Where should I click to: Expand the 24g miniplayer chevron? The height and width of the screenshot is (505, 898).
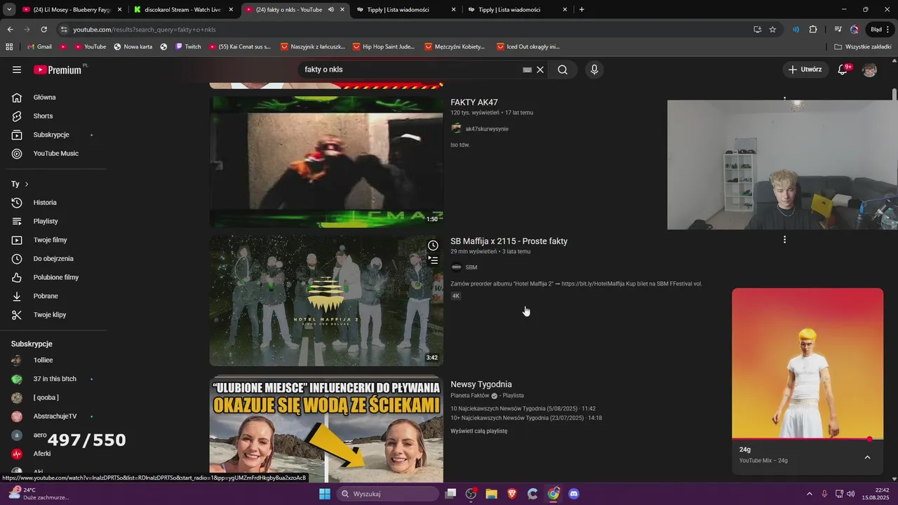click(867, 457)
